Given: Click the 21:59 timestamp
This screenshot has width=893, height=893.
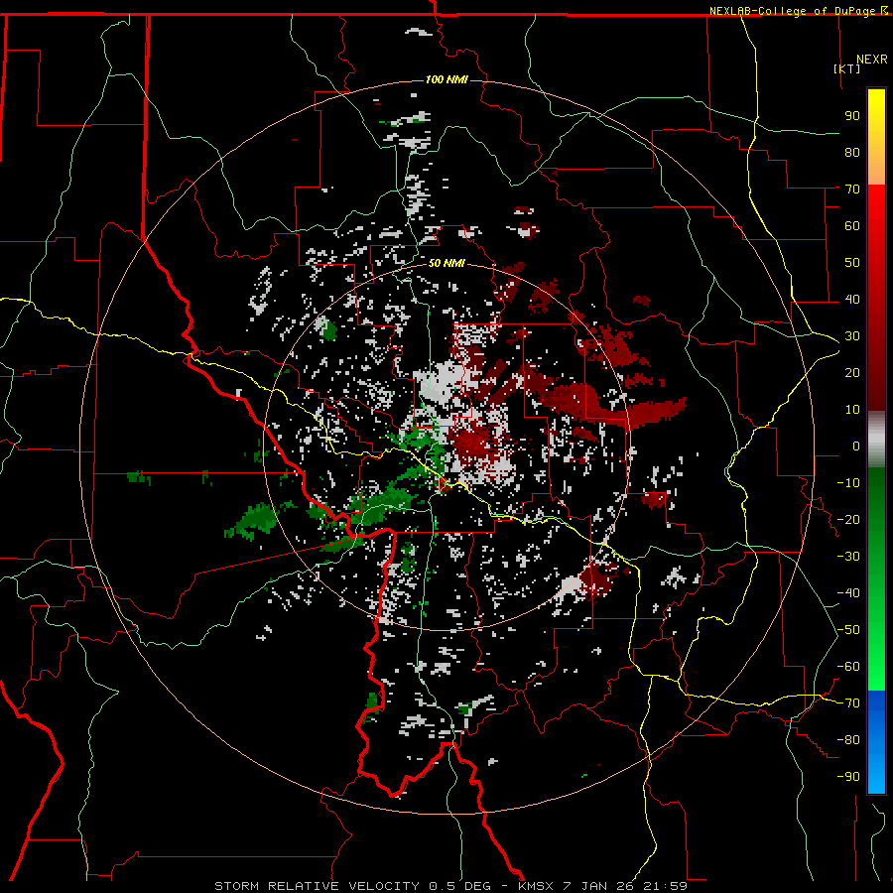Looking at the screenshot, I should click(x=665, y=886).
